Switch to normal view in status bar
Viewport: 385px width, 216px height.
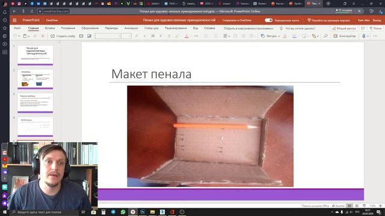coord(350,206)
